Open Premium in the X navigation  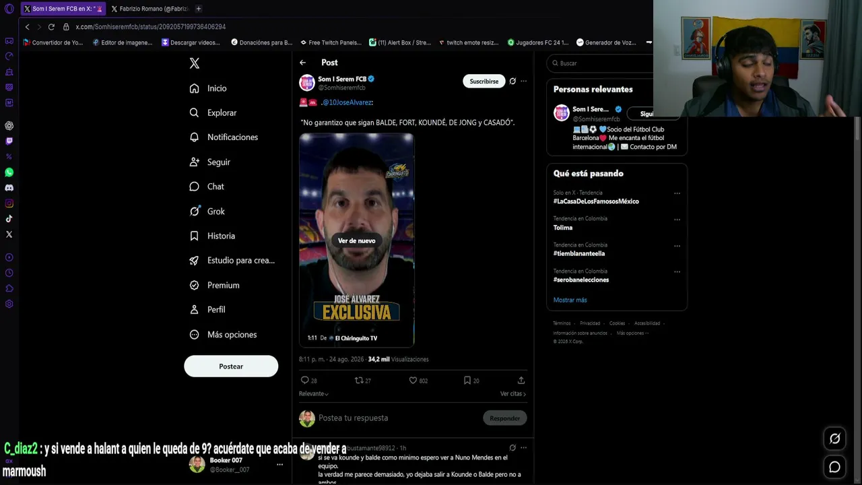coord(214,286)
